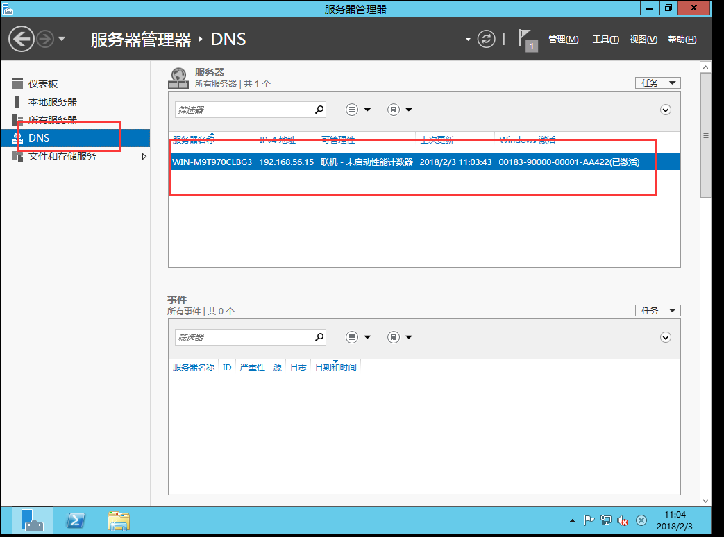Click IP address 192.168.56.15 cell
This screenshot has height=537, width=724.
(x=286, y=162)
